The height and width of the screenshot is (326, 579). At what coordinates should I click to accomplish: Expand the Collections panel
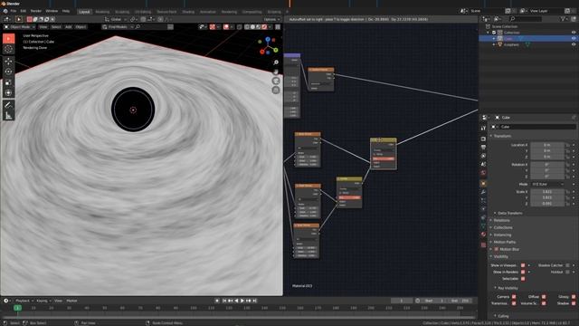pos(501,227)
